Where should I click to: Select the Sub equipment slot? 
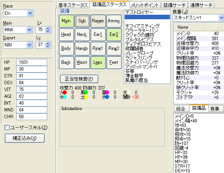coord(82,21)
